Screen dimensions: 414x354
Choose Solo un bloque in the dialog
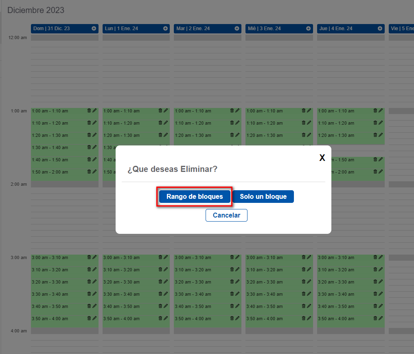[263, 196]
